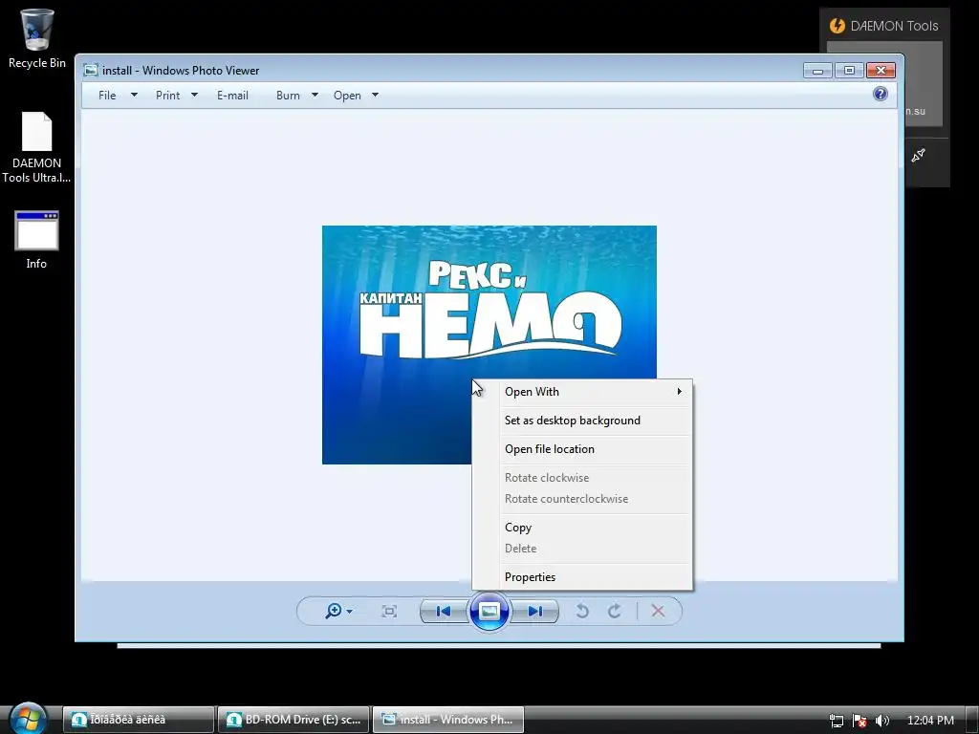Click the network tray icon
The image size is (979, 734).
[836, 721]
